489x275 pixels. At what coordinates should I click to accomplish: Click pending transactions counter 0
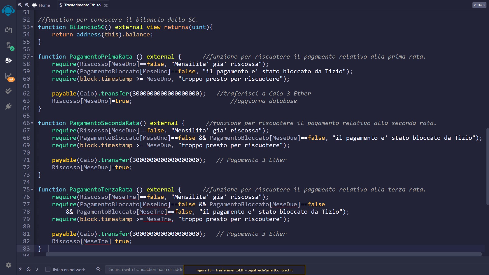37,269
